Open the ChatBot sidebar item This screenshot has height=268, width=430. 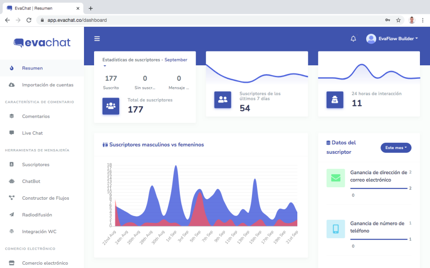[x=31, y=181]
